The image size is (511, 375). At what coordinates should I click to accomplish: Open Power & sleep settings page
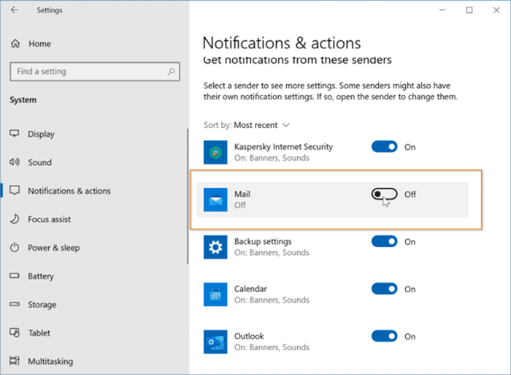coord(54,248)
